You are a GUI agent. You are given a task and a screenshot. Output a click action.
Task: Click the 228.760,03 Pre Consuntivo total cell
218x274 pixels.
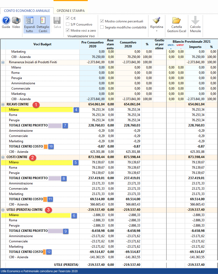coord(93,125)
